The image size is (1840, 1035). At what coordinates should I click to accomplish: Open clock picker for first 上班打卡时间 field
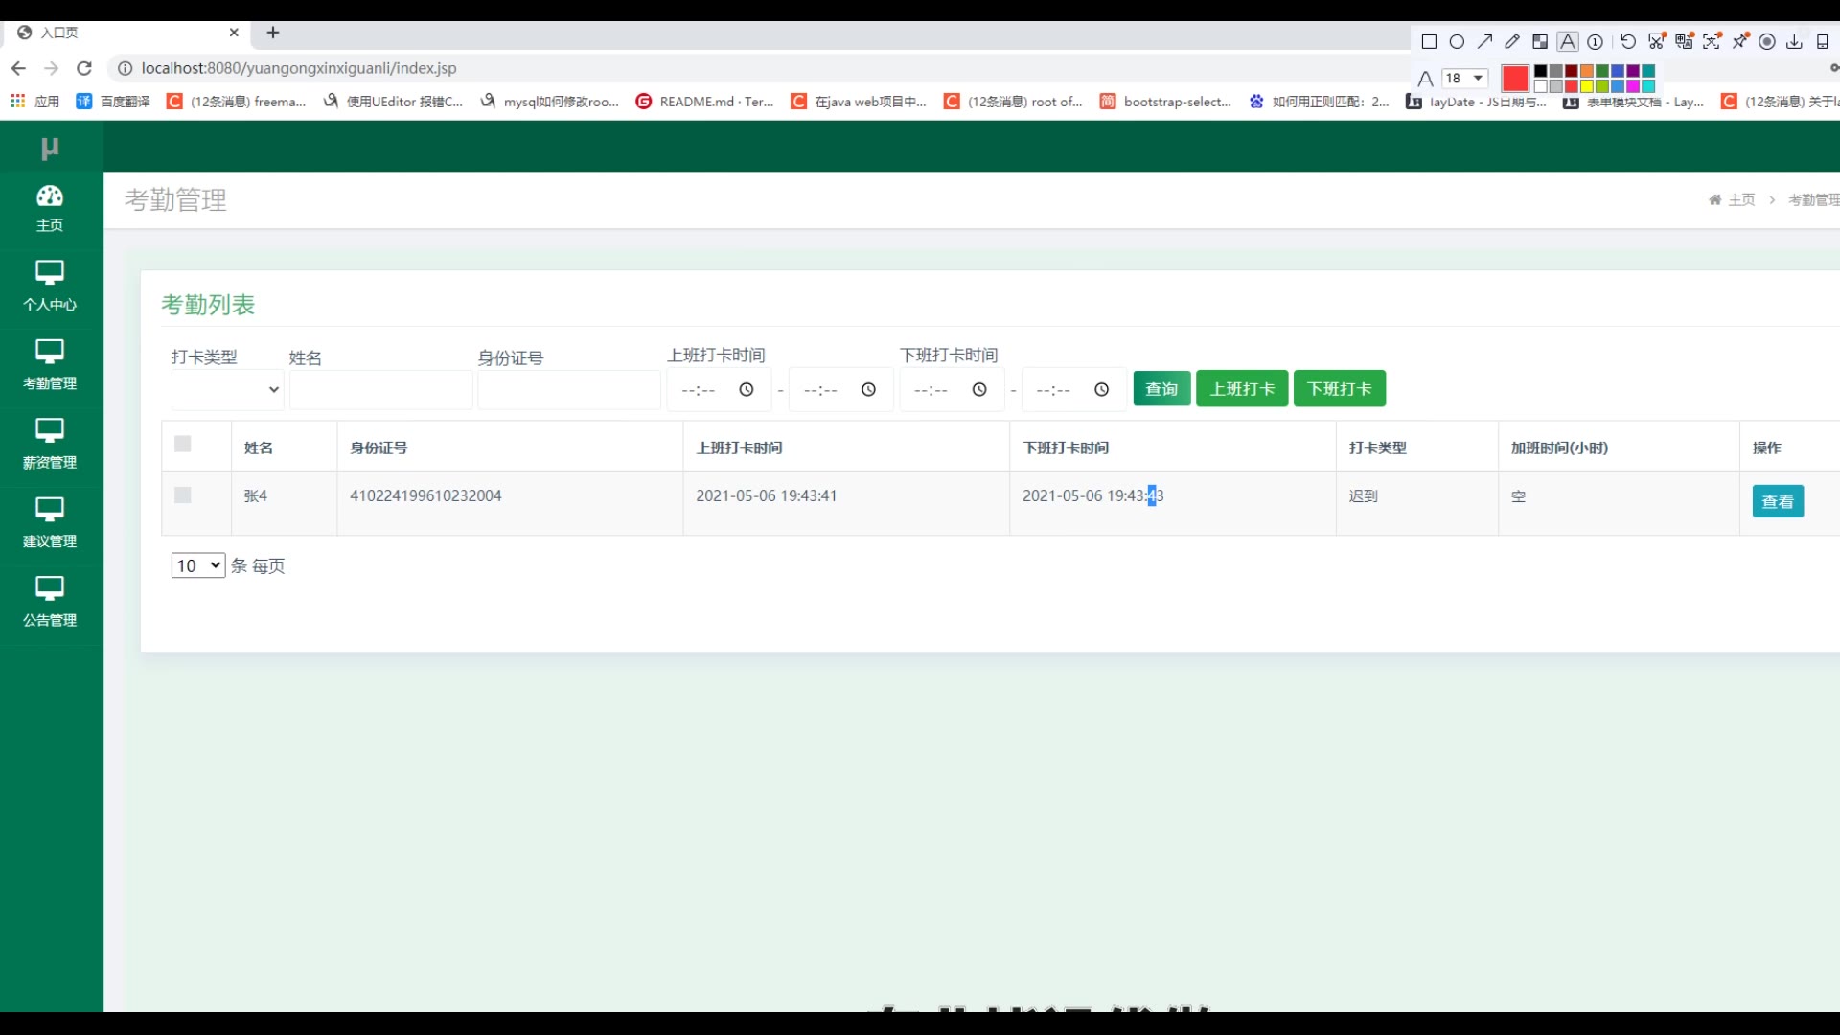click(x=747, y=390)
